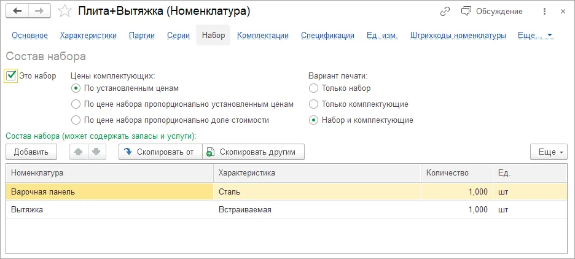Viewport: 575px width, 259px height.
Task: Click the Скопировать другим button
Action: [253, 152]
